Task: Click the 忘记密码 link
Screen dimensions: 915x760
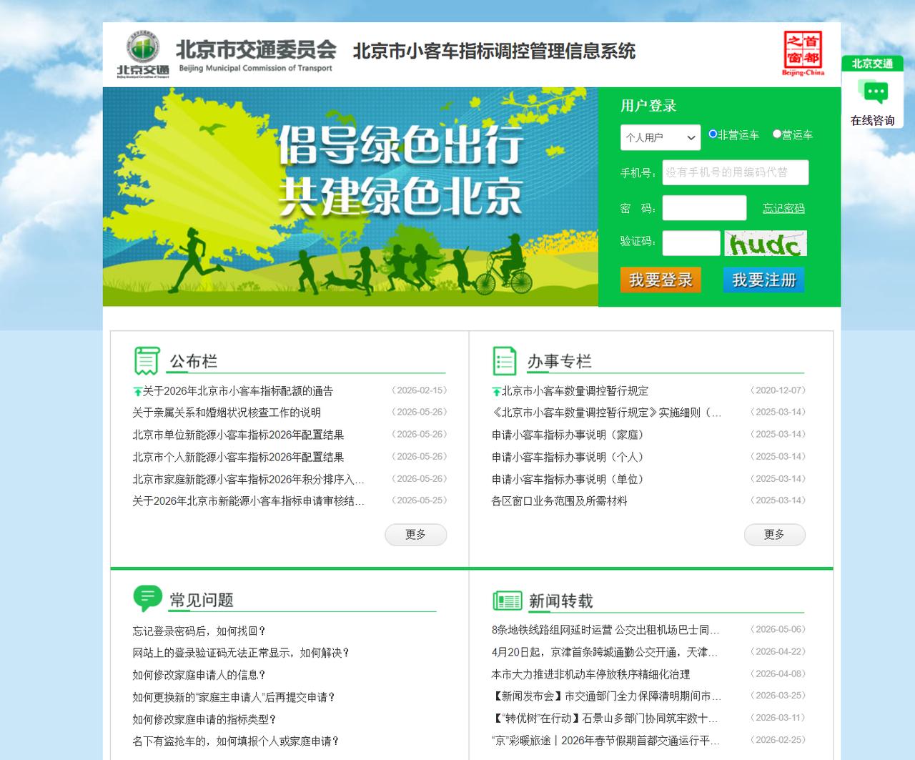Action: point(783,208)
